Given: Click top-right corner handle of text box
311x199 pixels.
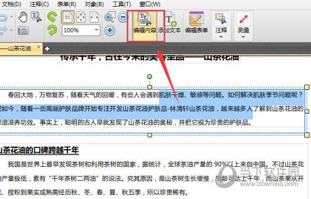Looking at the screenshot, I should tap(307, 87).
